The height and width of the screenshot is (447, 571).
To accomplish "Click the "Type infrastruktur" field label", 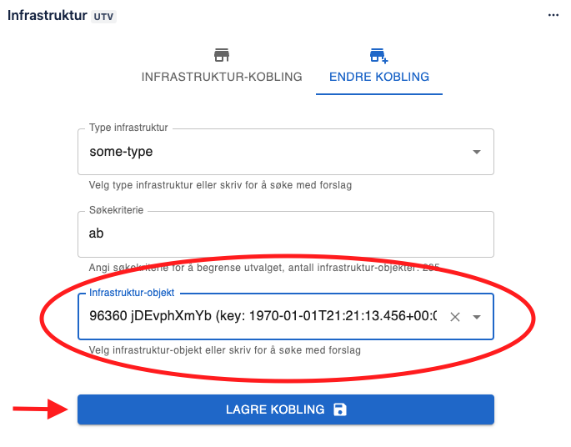I will tap(128, 128).
